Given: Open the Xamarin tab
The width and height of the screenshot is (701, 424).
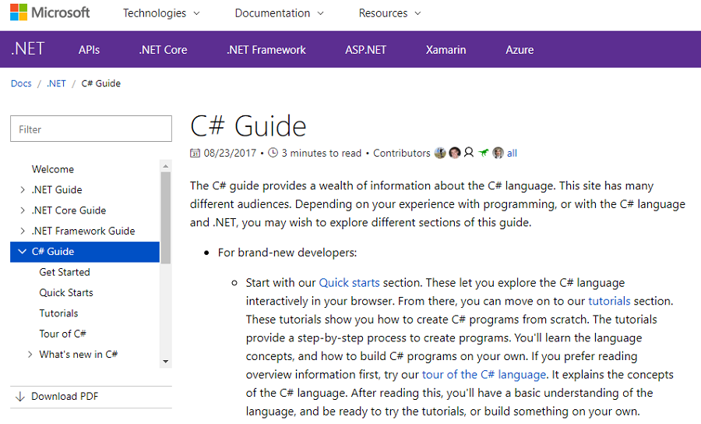Looking at the screenshot, I should click(x=446, y=50).
